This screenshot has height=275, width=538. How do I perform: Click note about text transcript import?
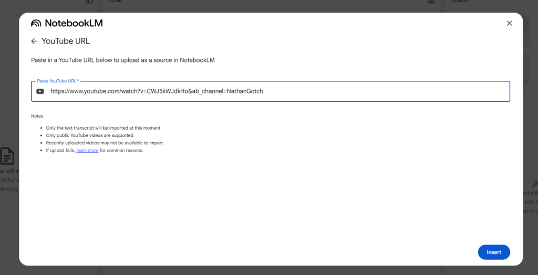click(103, 128)
